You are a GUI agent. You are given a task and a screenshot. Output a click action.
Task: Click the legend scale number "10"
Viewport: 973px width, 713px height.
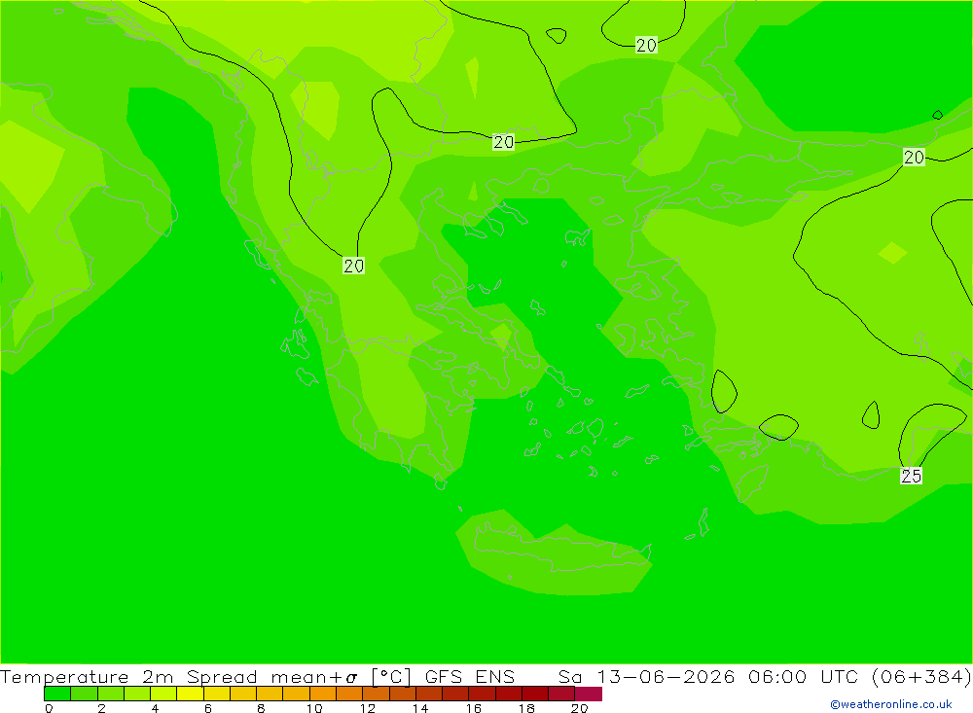coord(314,708)
